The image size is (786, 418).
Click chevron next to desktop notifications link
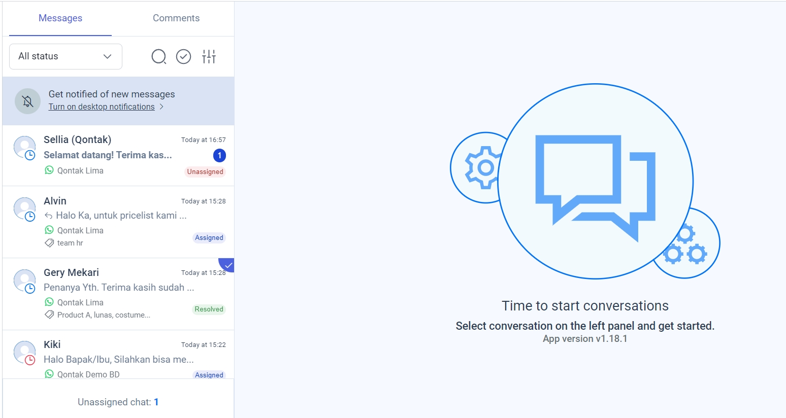161,107
